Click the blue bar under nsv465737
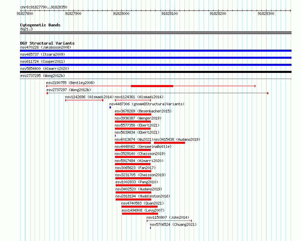 click(x=156, y=58)
